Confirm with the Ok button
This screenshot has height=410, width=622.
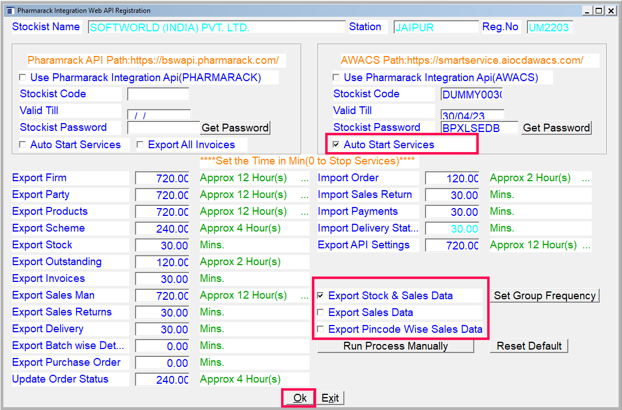click(x=300, y=398)
